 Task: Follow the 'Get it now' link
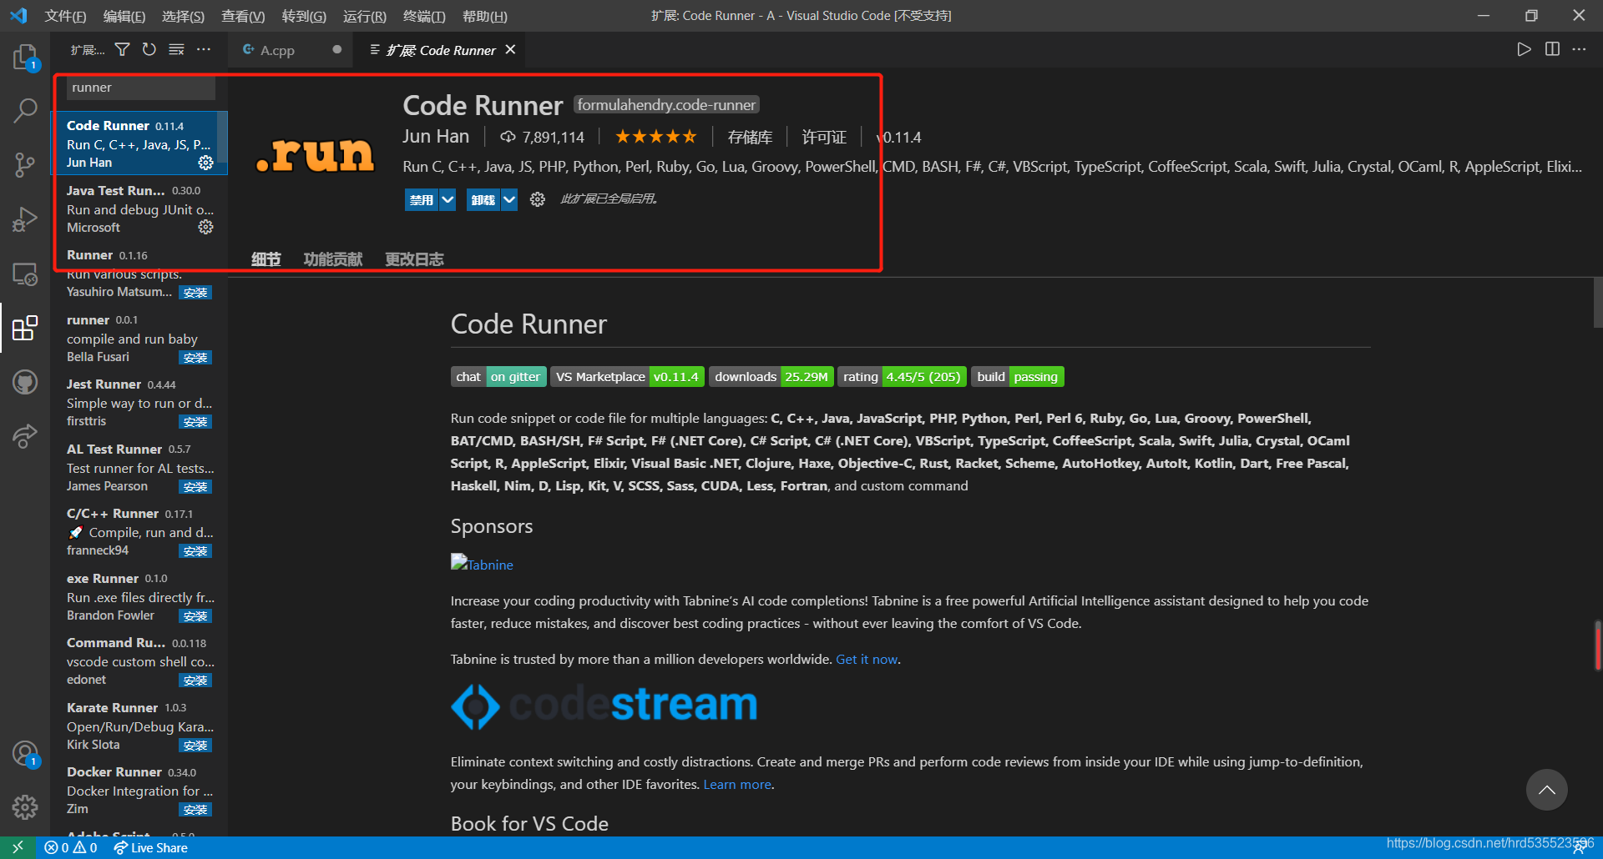coord(867,659)
